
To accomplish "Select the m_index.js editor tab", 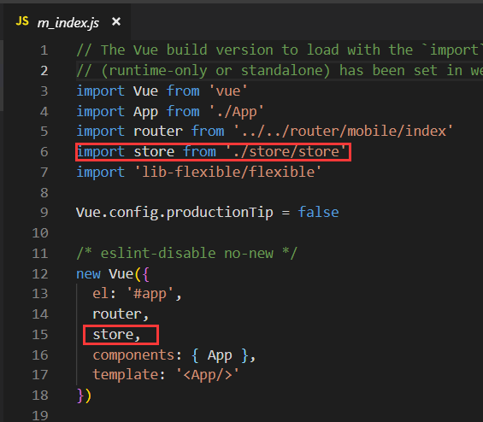I will tap(68, 22).
